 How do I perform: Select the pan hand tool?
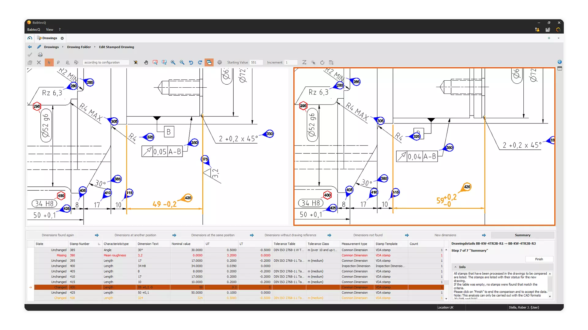coord(146,62)
